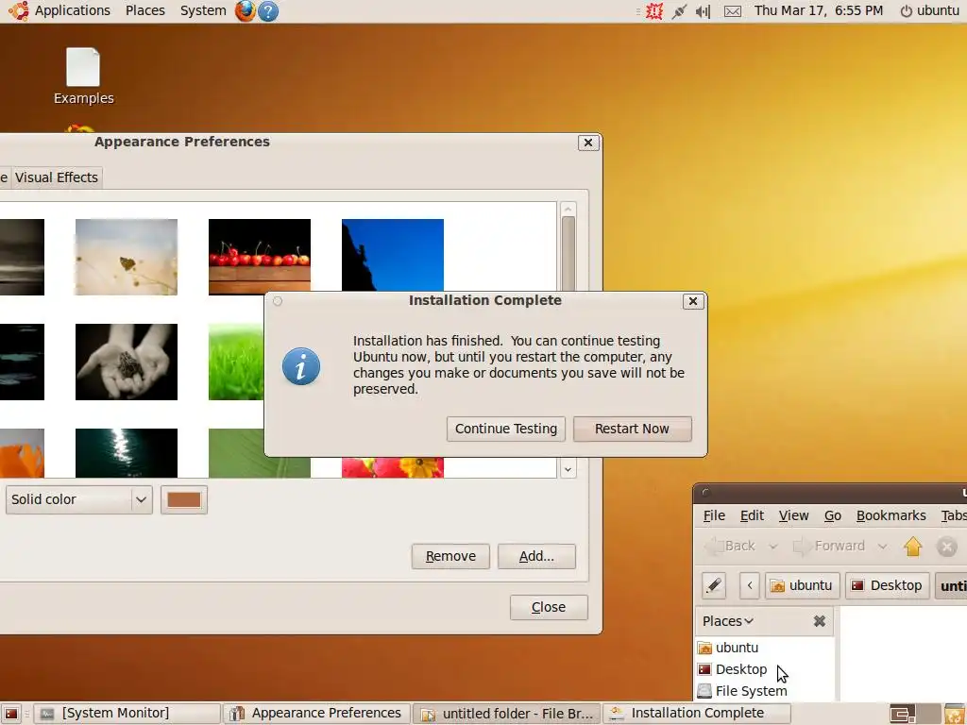Click the volume speaker icon
967x725 pixels.
pyautogui.click(x=703, y=11)
